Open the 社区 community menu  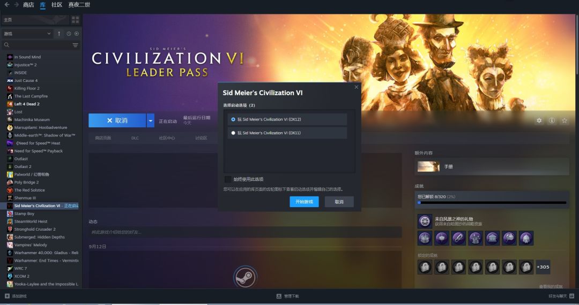pos(57,5)
